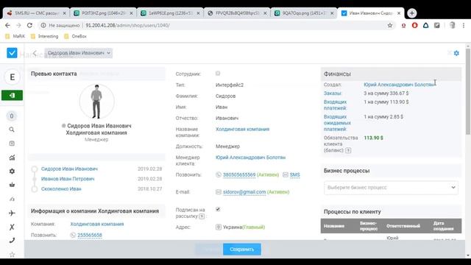Click the phone icon beside 380505655569
Viewport: 471px width, 265px height.
pos(219,174)
